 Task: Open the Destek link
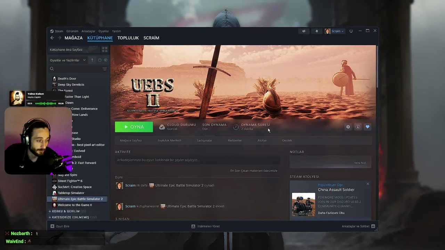tap(287, 140)
